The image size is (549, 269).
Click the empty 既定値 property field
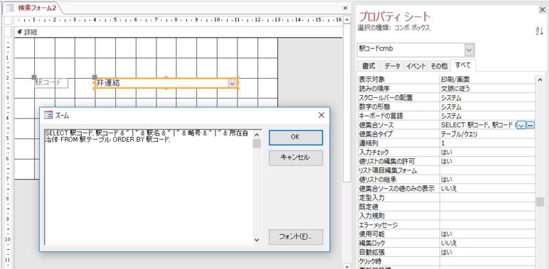[488, 207]
